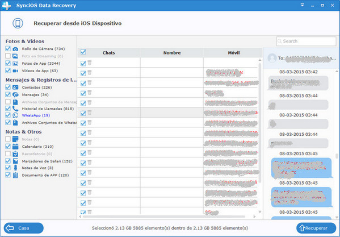Select the Fotos de App picture icon
Viewport: 340px width, 237px height.
15,64
